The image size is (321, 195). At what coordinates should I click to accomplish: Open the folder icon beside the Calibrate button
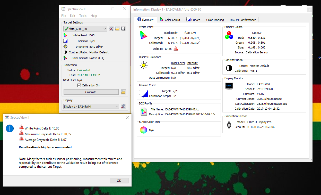pyautogui.click(x=123, y=92)
